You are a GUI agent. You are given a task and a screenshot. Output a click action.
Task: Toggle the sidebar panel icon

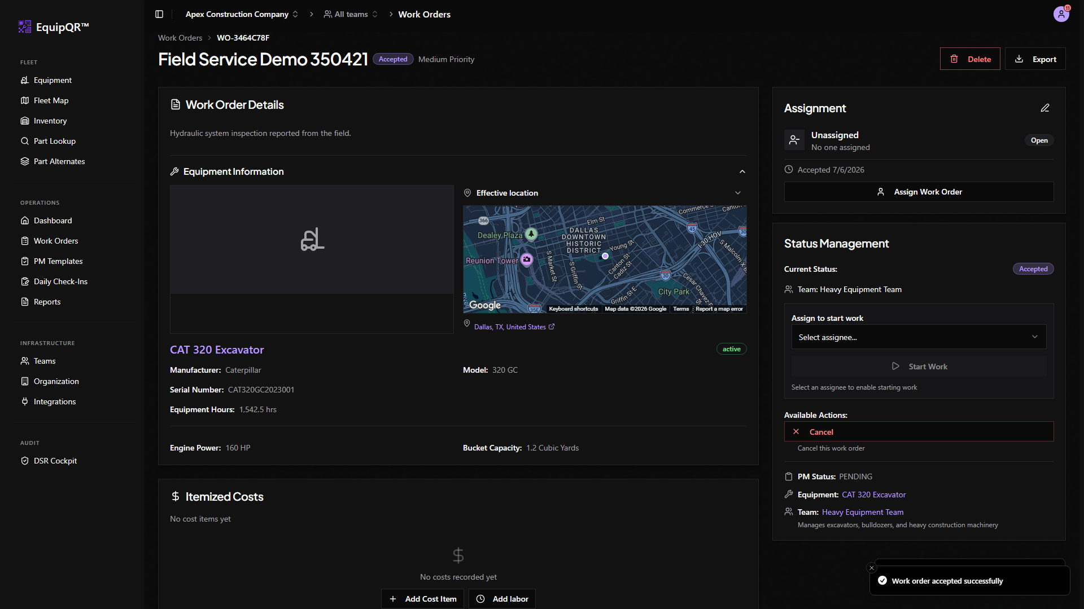click(159, 14)
